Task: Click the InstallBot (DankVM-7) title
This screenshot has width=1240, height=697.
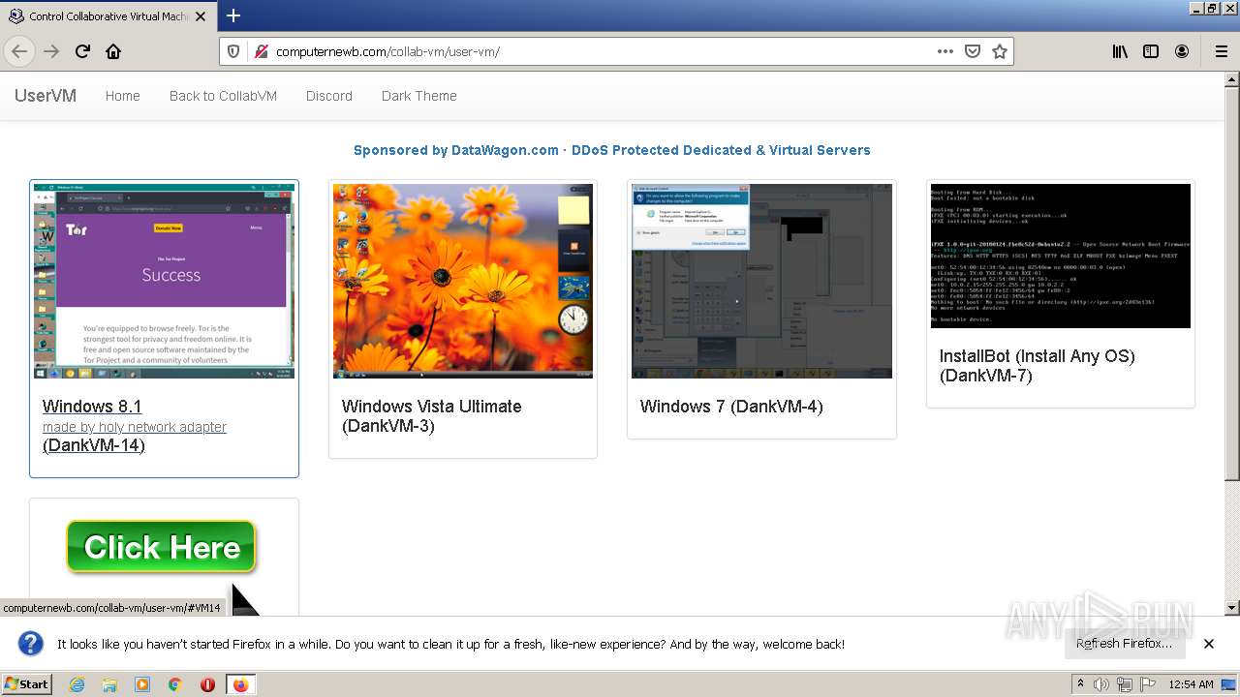Action: pos(1037,366)
